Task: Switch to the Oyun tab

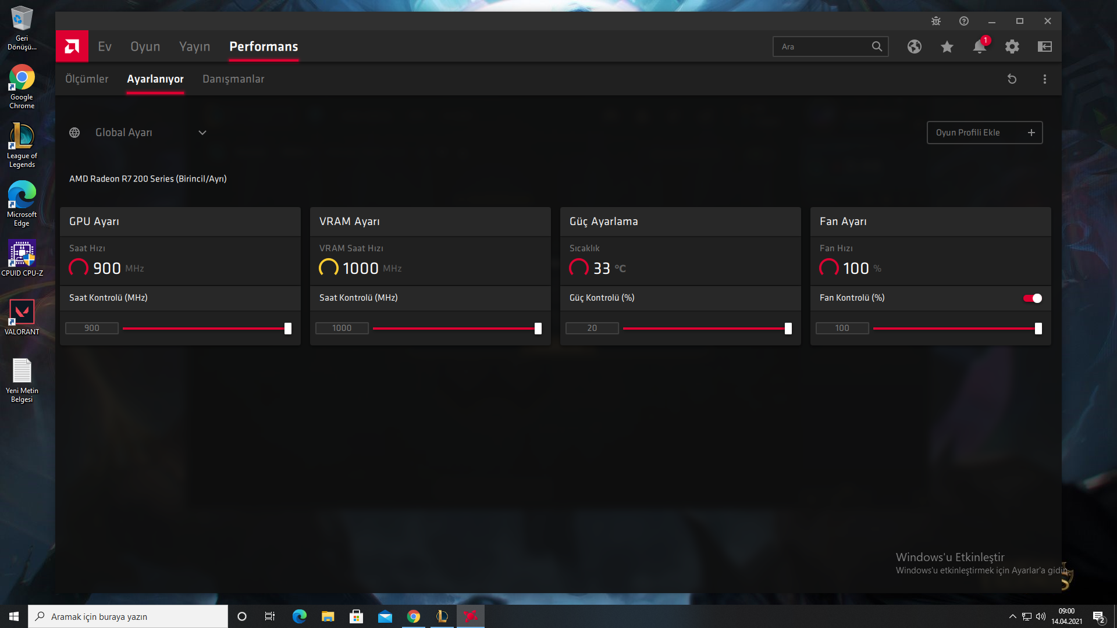Action: coord(145,47)
